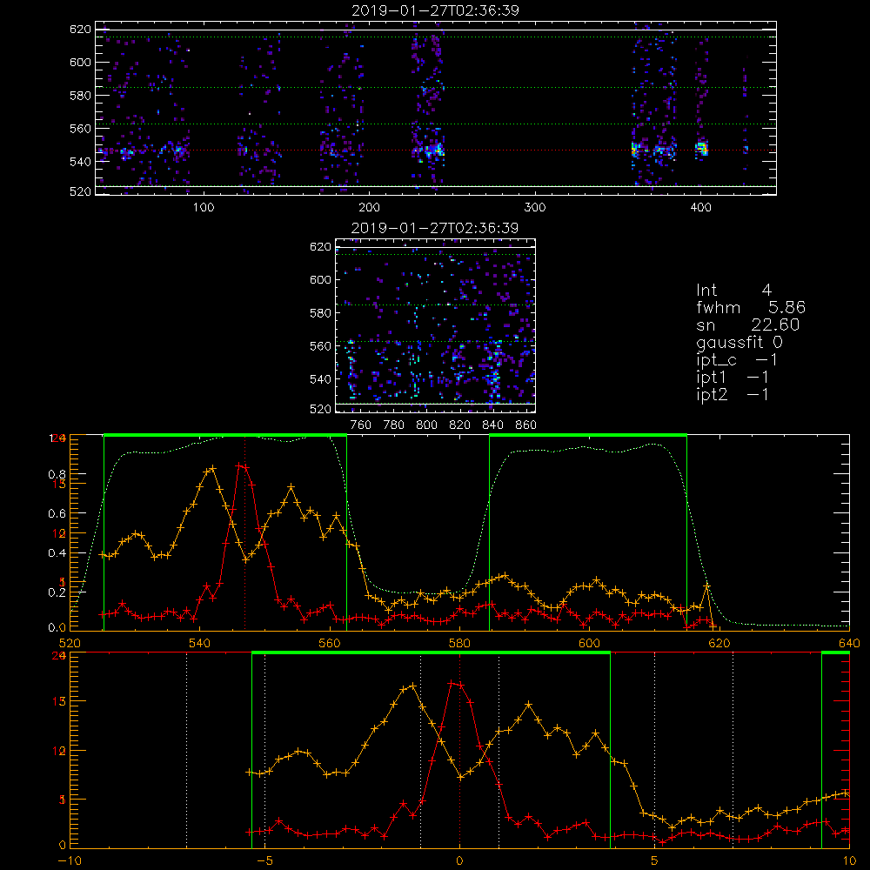This screenshot has width=870, height=870.
Task: Click the y-axis label 580 of the middle image
Action: 321,313
